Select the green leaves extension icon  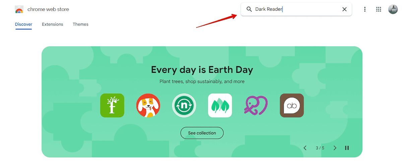click(220, 105)
